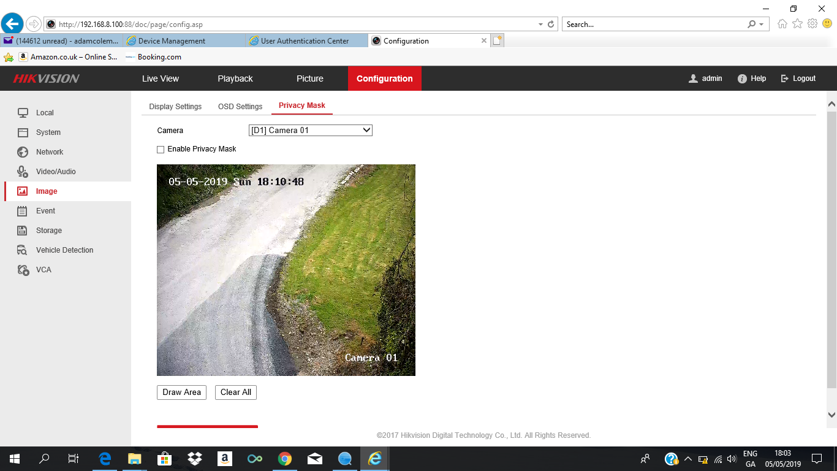Open Google Chrome from the taskbar
Screen dimensions: 837x471
284,459
